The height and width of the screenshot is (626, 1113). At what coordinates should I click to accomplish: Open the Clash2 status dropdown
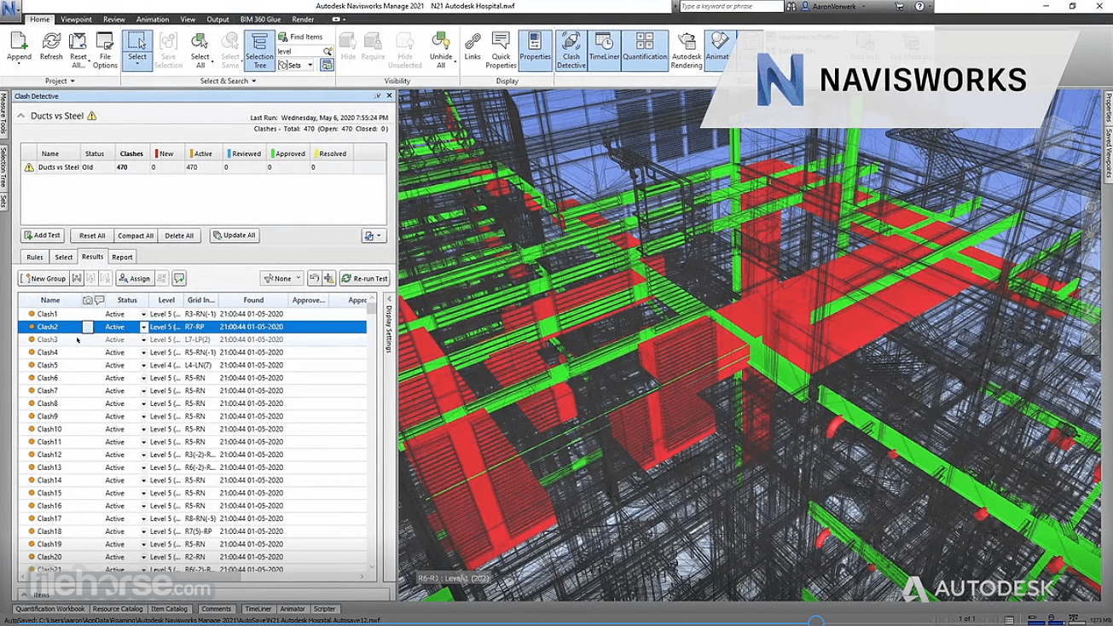pos(143,327)
